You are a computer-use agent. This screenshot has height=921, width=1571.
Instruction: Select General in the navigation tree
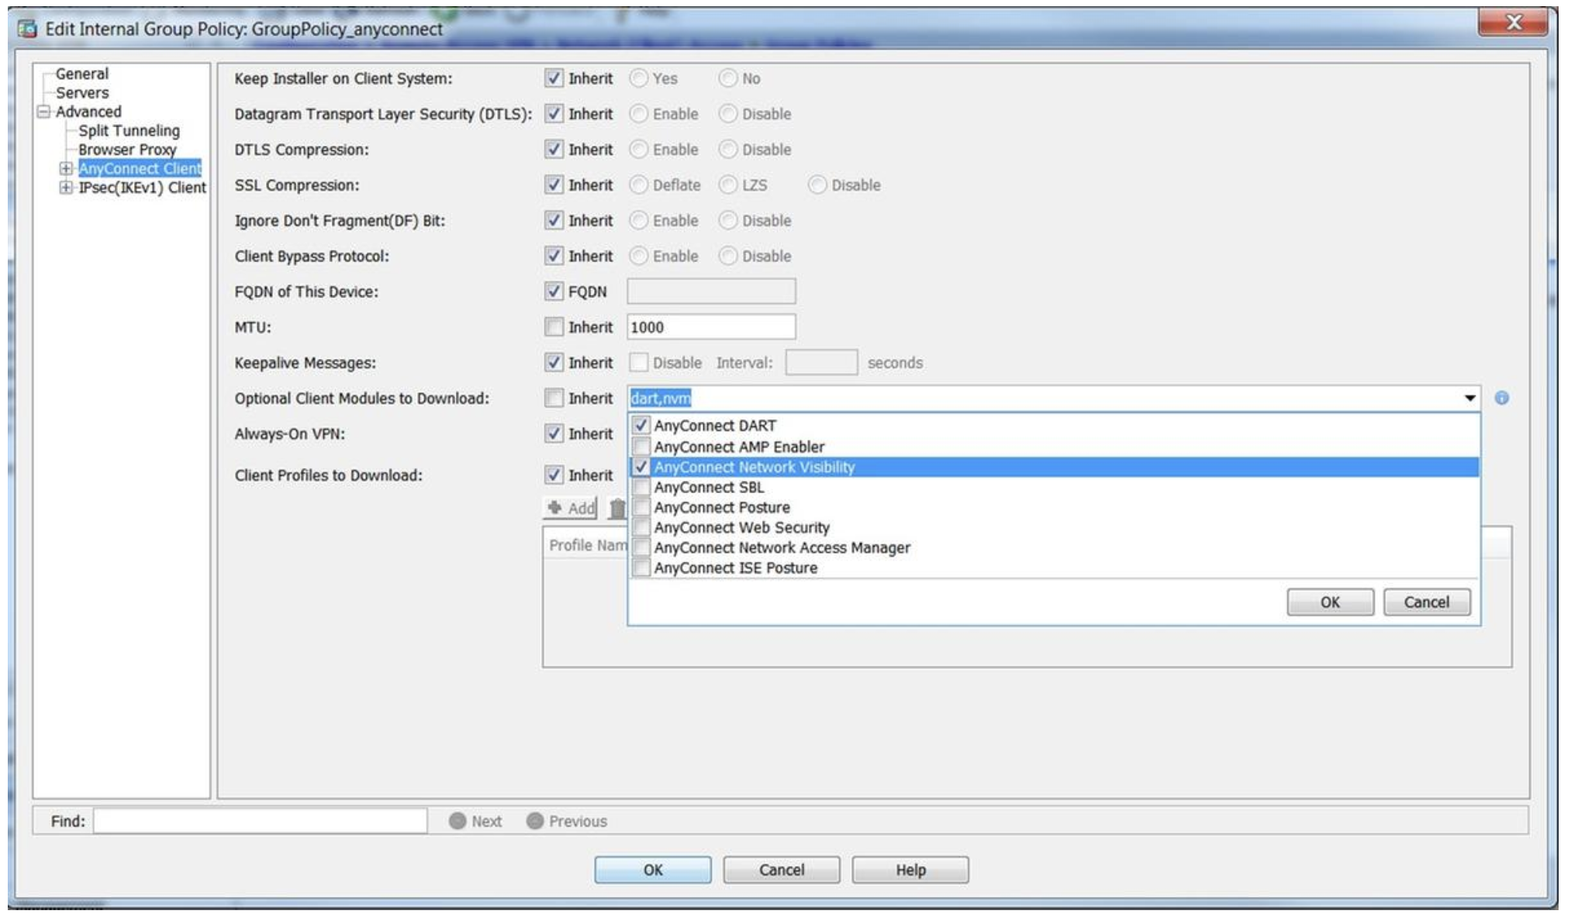click(82, 73)
